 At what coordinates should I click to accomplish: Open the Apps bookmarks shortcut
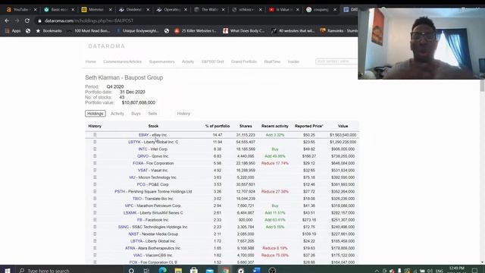13,30
